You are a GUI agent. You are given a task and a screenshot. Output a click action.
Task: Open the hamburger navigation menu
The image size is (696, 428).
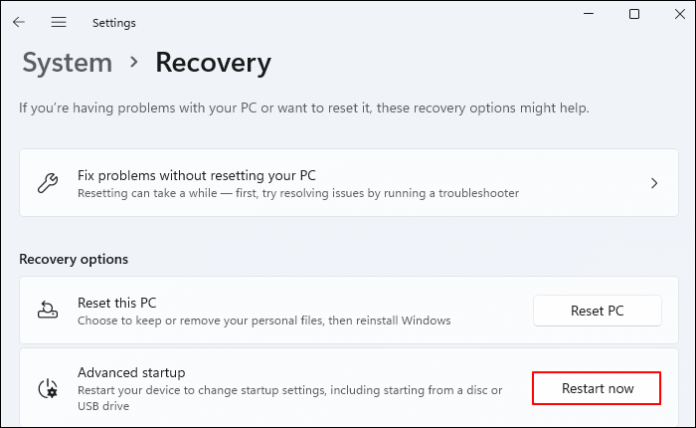click(x=59, y=22)
